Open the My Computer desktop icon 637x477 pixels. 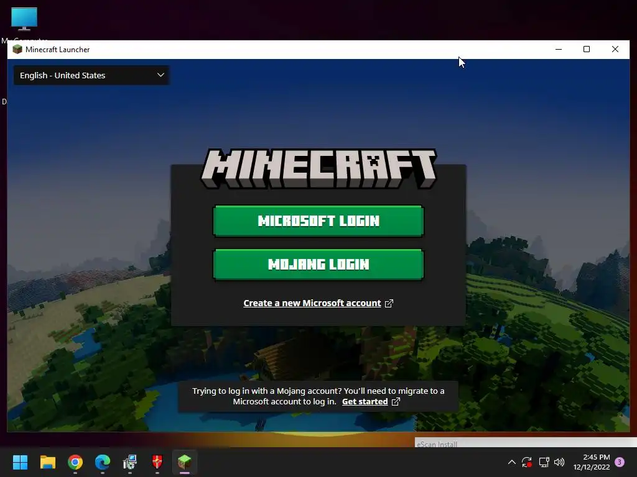pyautogui.click(x=24, y=19)
